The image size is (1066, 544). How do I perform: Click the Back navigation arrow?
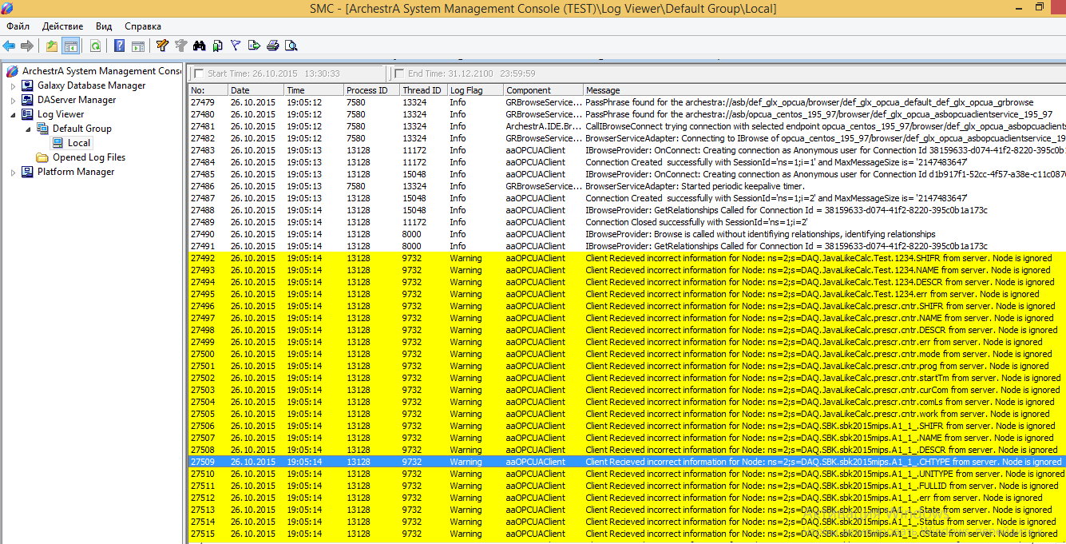tap(9, 46)
